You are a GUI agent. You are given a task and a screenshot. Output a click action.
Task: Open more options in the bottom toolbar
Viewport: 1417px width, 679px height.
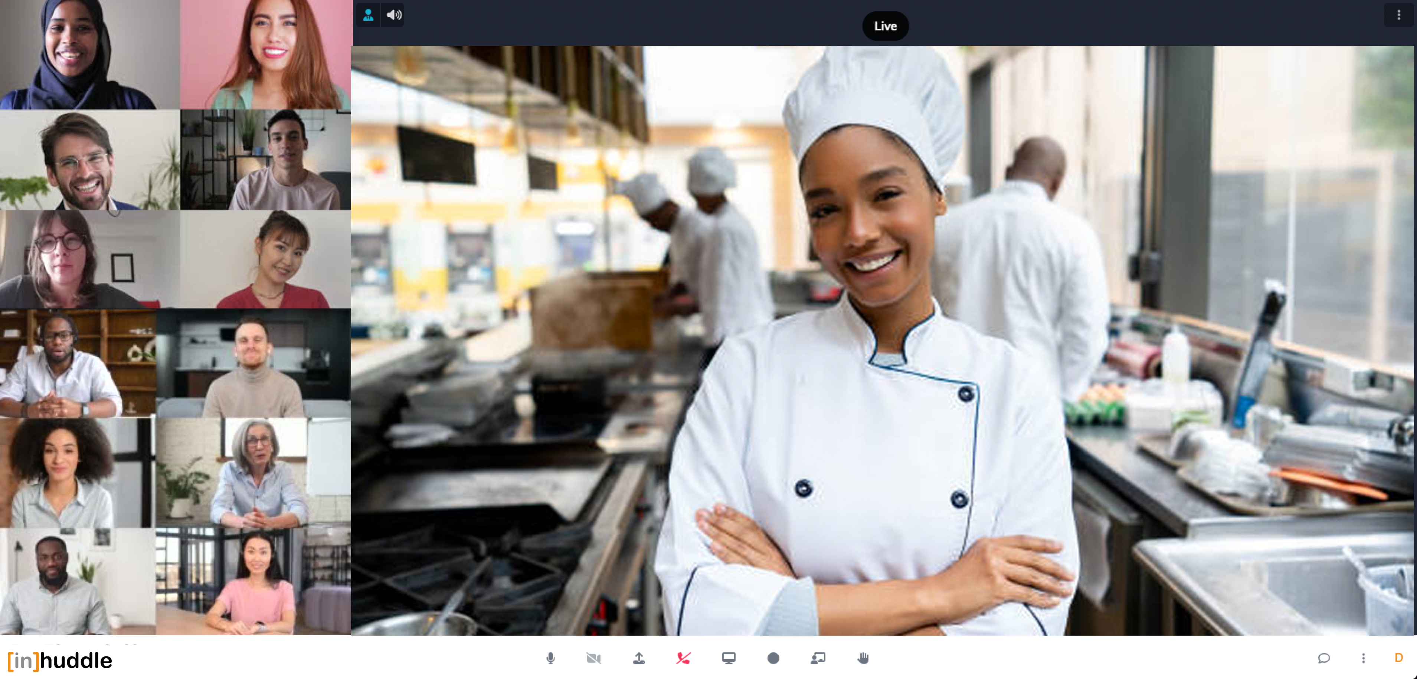(1363, 658)
